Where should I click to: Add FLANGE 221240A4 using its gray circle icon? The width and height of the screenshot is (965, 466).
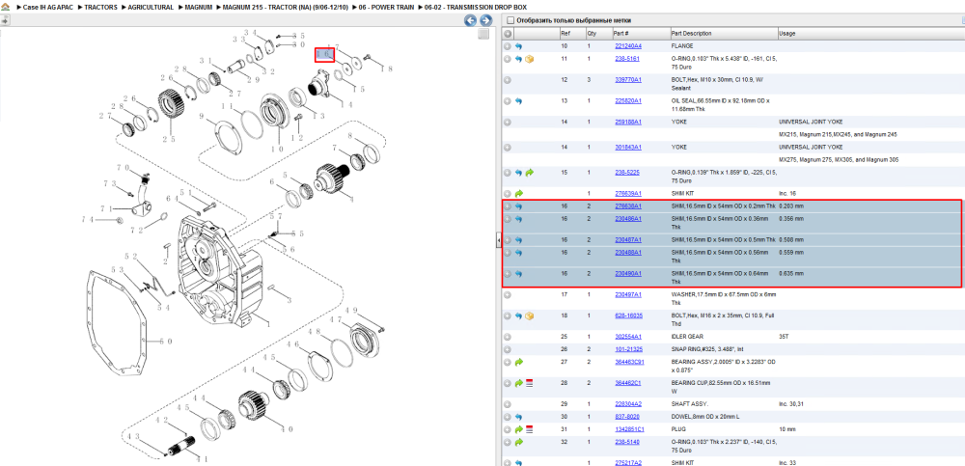click(508, 46)
